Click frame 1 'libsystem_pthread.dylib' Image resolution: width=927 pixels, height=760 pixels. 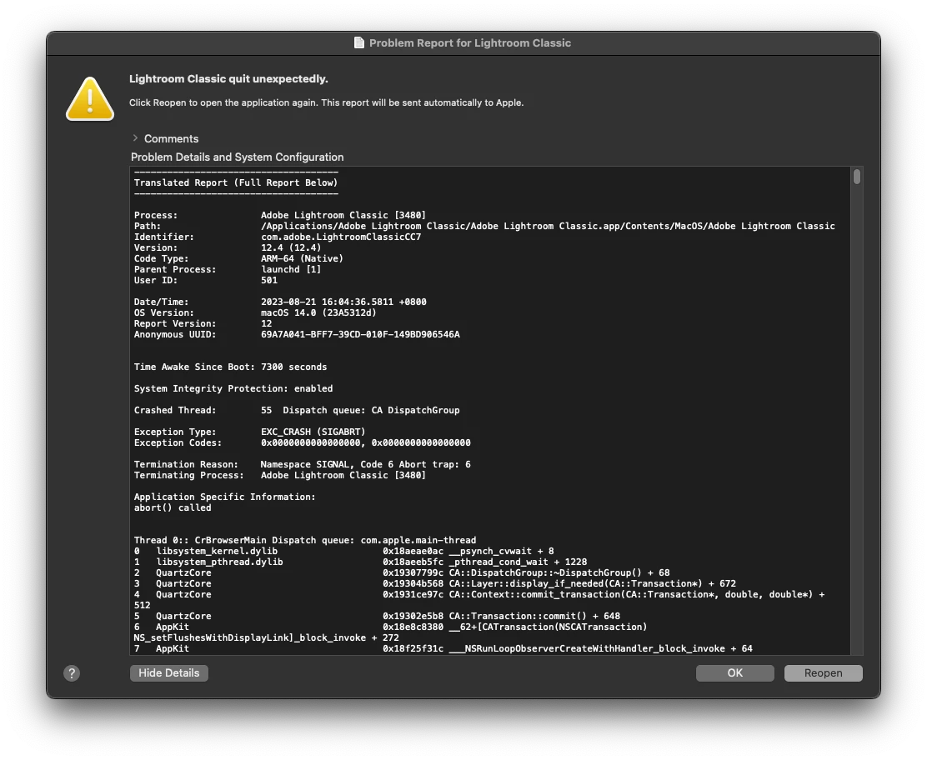click(x=219, y=562)
